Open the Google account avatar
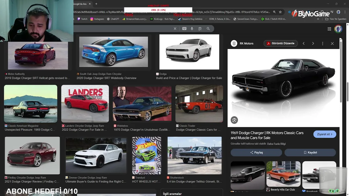The width and height of the screenshot is (349, 196). [338, 29]
